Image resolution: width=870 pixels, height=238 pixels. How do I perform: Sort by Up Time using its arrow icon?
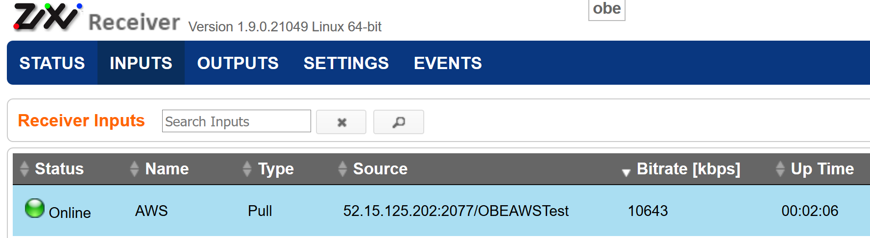780,169
